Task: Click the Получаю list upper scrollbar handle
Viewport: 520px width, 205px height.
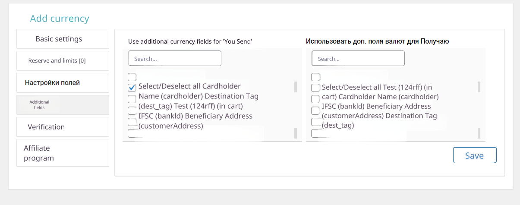Action: pyautogui.click(x=479, y=87)
